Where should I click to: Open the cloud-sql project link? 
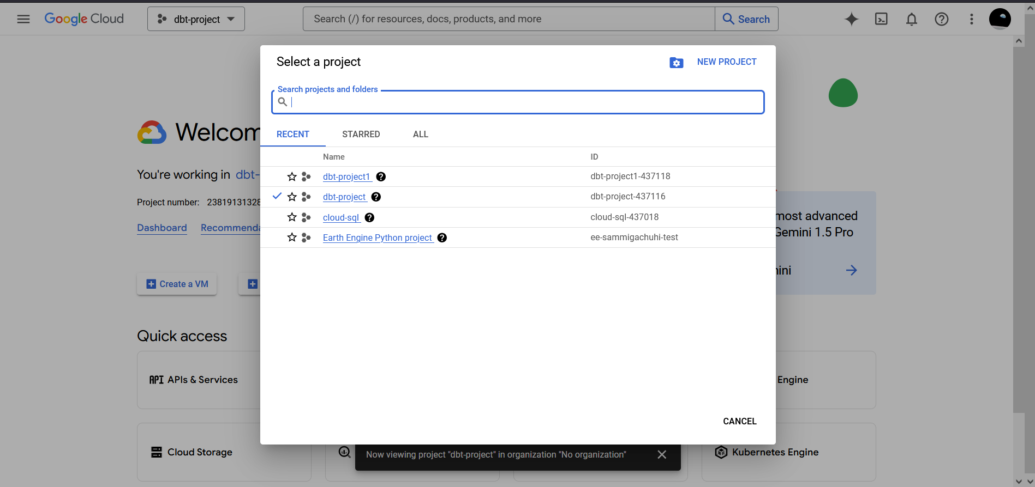point(341,217)
